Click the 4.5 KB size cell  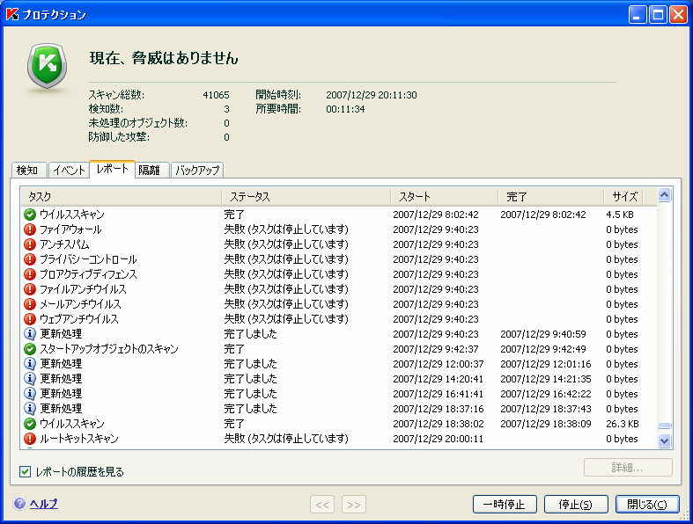(620, 215)
